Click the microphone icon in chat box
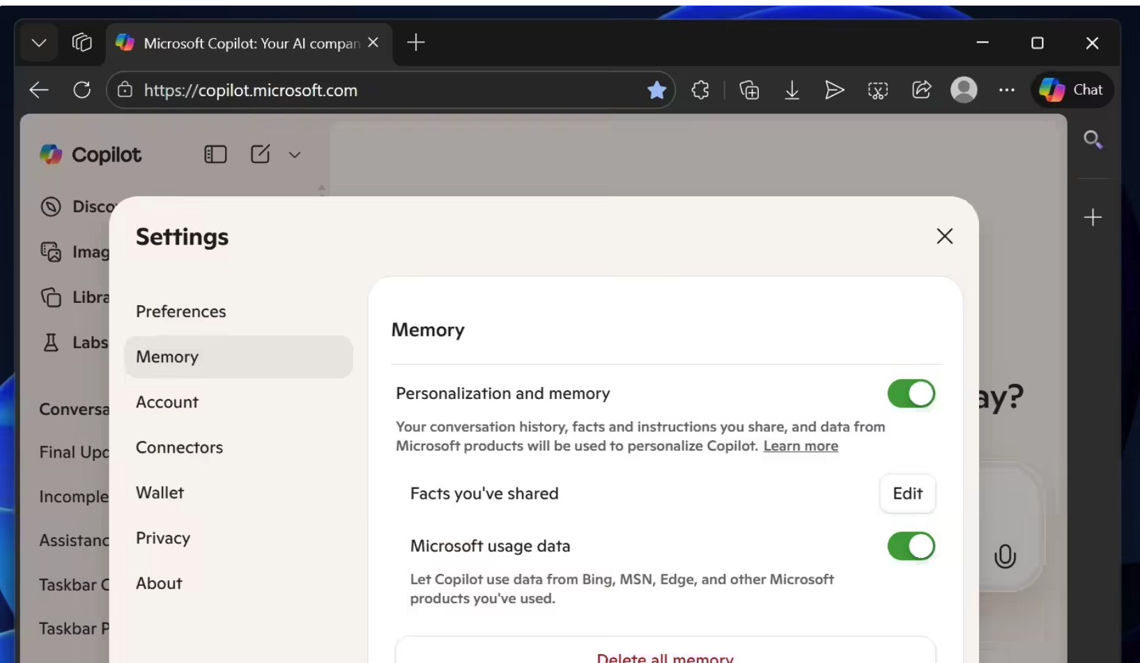The width and height of the screenshot is (1140, 663). pos(1005,556)
